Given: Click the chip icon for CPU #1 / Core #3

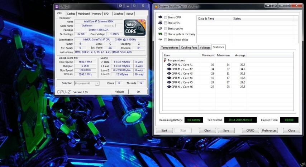Looking at the screenshot, I should pos(169,73).
